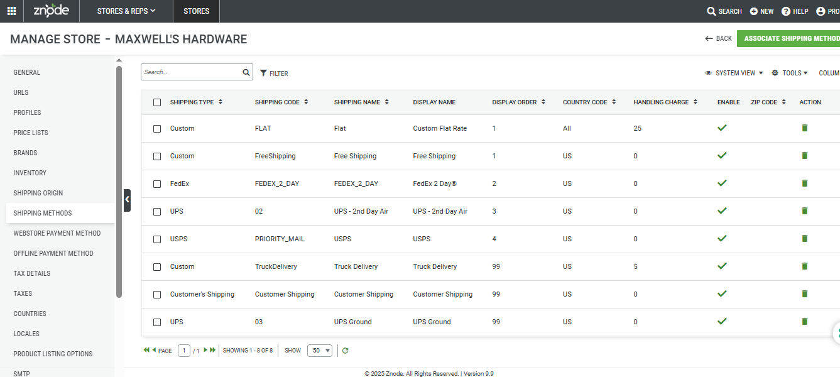This screenshot has width=840, height=377.
Task: Refresh the grid with the reload icon
Action: click(345, 351)
